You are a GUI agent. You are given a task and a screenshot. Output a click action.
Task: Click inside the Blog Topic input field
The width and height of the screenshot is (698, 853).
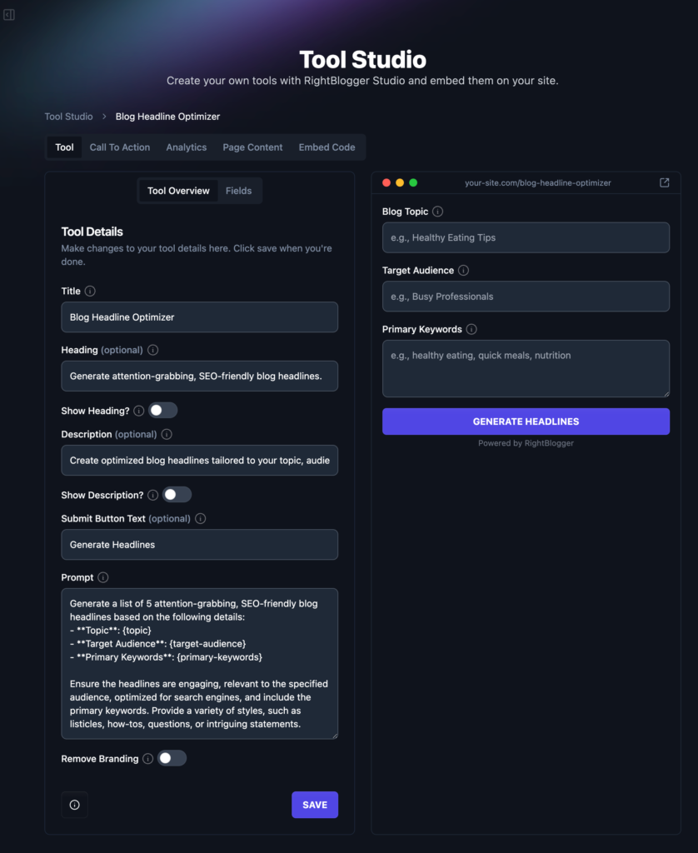point(526,237)
